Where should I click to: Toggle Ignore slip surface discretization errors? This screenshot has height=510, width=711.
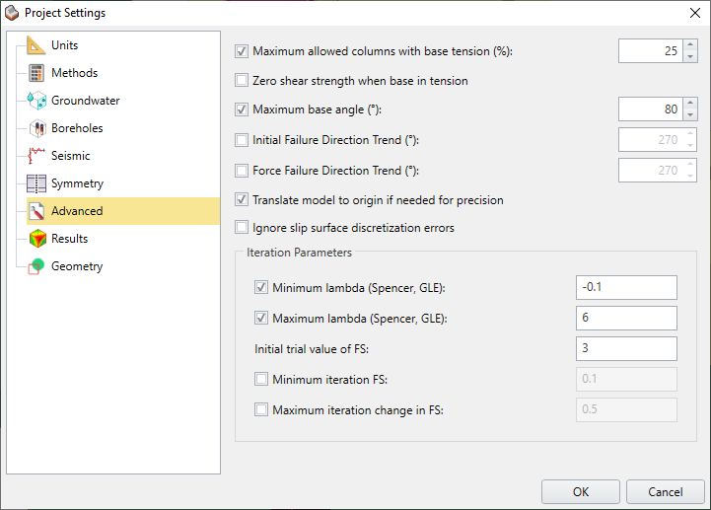242,228
